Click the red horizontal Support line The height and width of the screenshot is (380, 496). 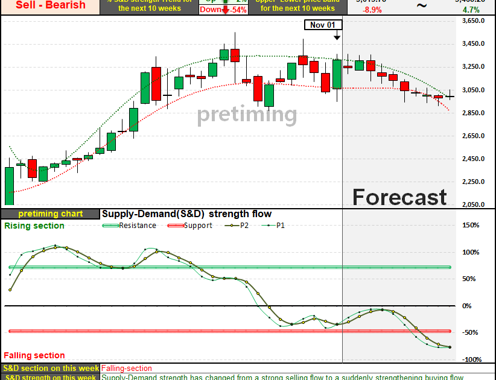[230, 331]
